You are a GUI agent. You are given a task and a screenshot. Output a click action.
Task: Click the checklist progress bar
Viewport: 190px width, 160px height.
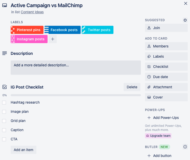pos(76,95)
